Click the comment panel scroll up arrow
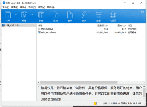Viewport: 147px width, 107px height. pyautogui.click(x=144, y=86)
